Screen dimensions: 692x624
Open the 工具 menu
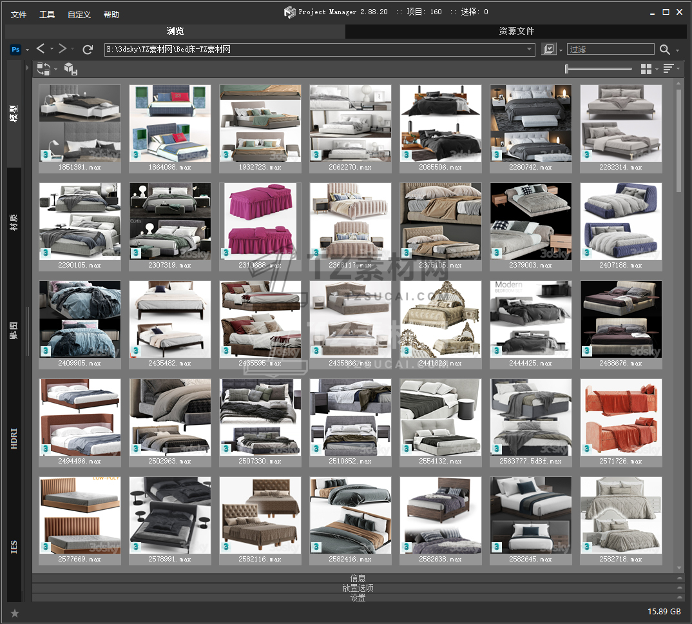[47, 15]
